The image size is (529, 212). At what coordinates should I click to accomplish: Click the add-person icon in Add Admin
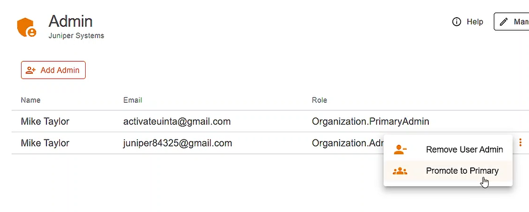tap(31, 70)
